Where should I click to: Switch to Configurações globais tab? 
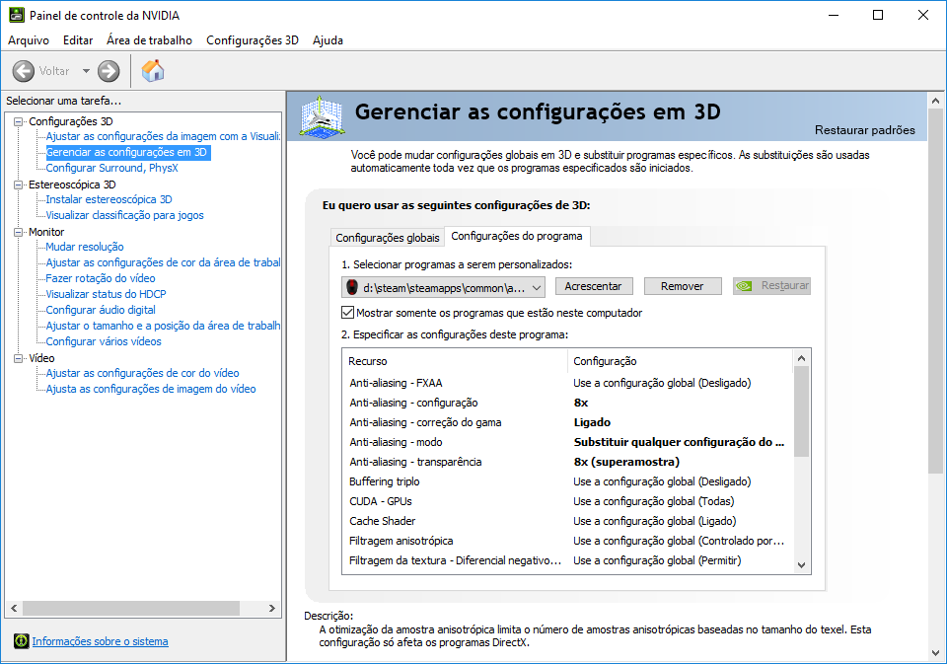pyautogui.click(x=387, y=238)
